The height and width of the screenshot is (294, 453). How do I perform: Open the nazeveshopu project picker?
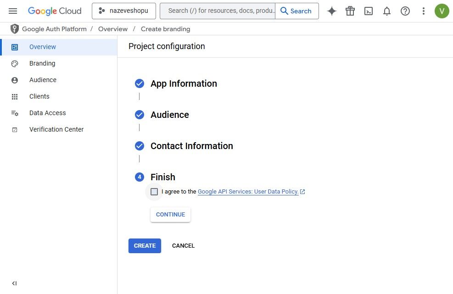[124, 11]
